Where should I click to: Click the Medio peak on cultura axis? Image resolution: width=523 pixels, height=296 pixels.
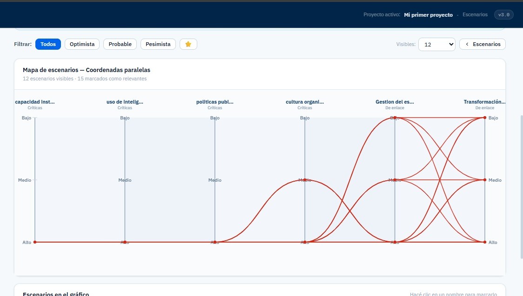click(305, 180)
